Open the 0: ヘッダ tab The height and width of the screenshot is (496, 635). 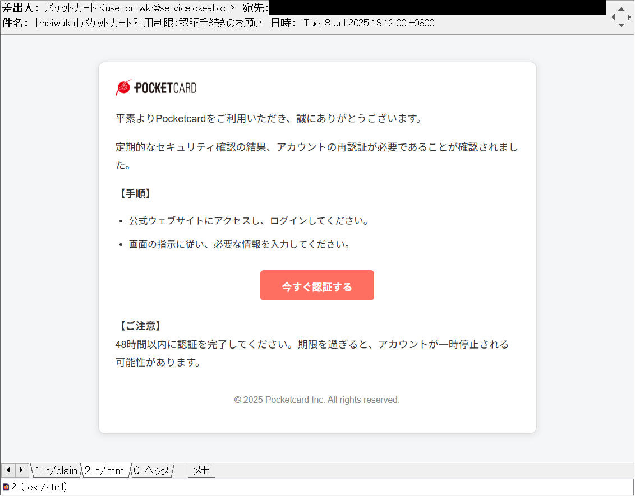153,470
